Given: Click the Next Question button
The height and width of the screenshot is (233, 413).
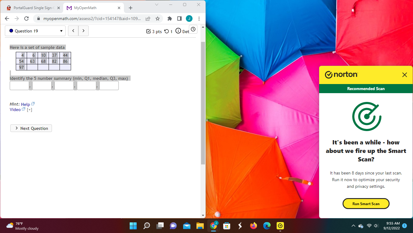Looking at the screenshot, I should click(x=31, y=128).
